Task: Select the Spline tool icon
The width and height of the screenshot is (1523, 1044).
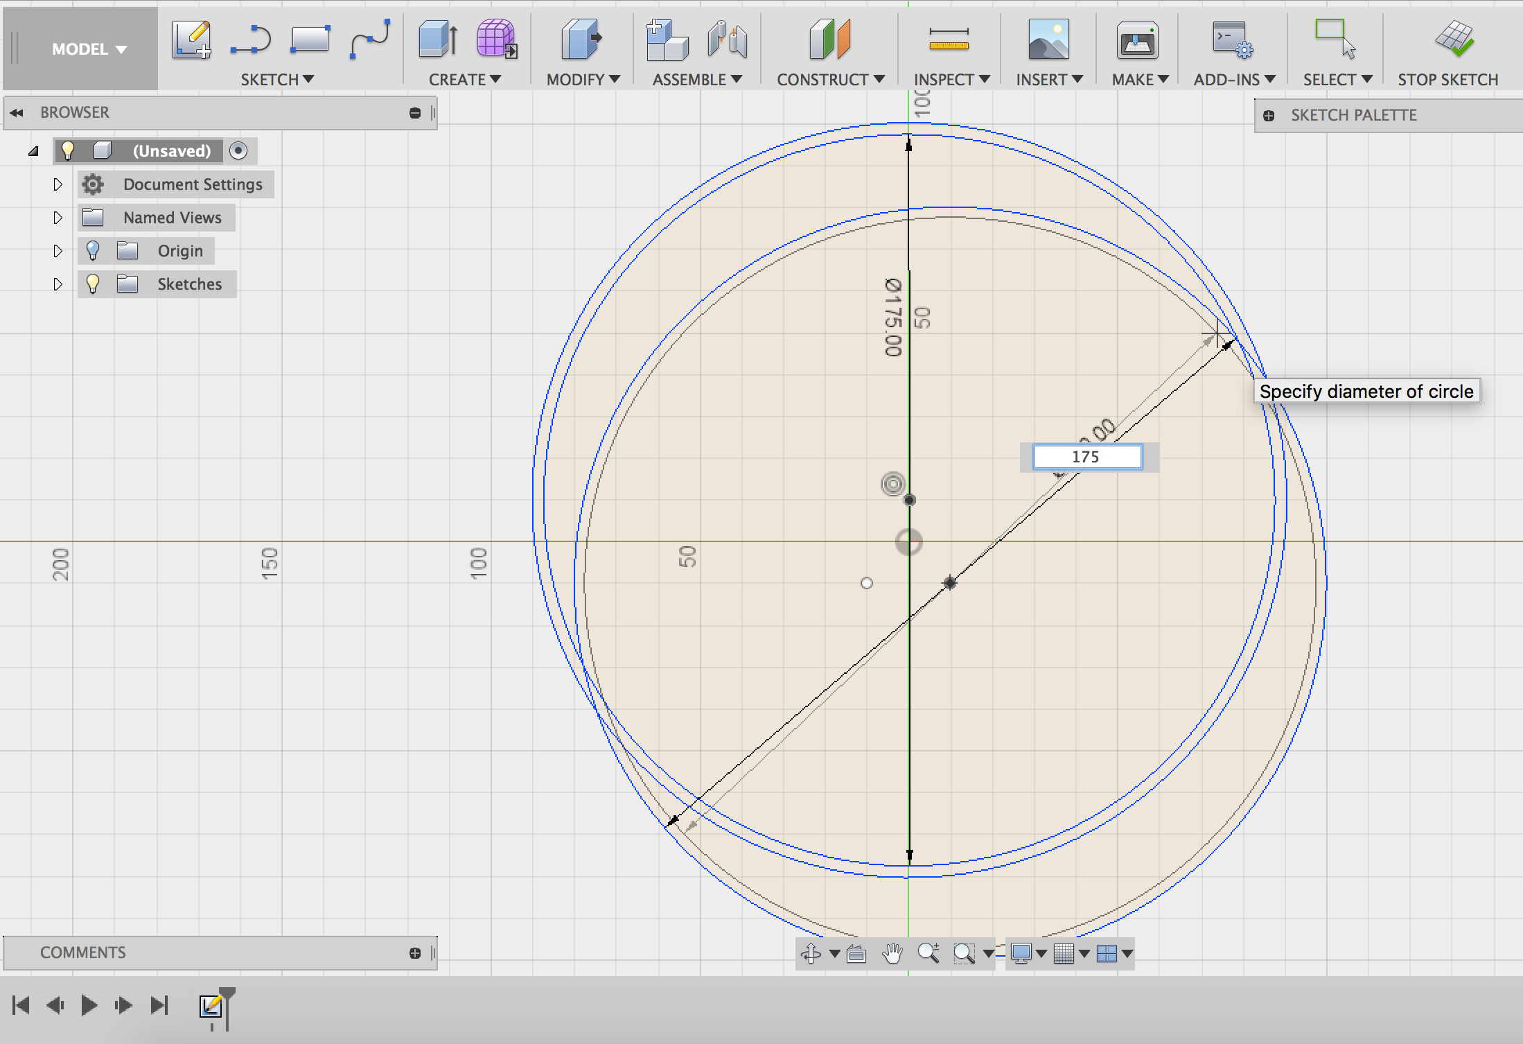Action: click(370, 40)
